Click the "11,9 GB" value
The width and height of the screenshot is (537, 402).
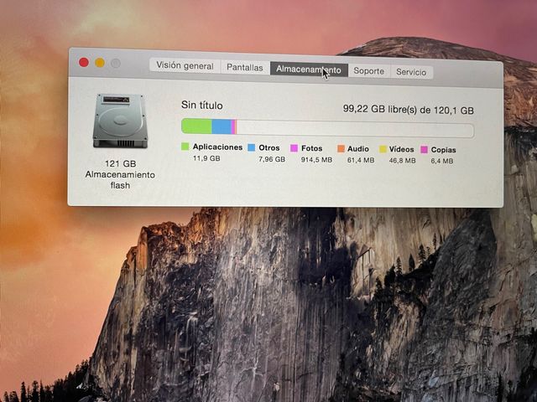[206, 158]
